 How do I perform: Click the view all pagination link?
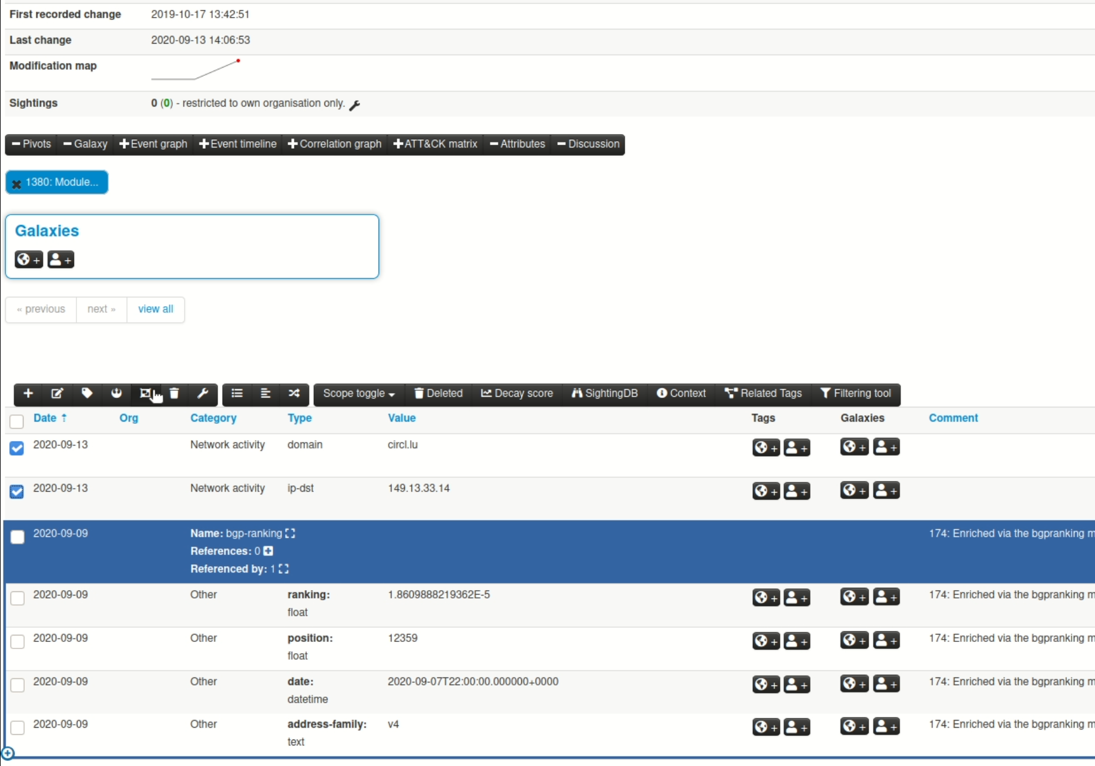tap(155, 309)
